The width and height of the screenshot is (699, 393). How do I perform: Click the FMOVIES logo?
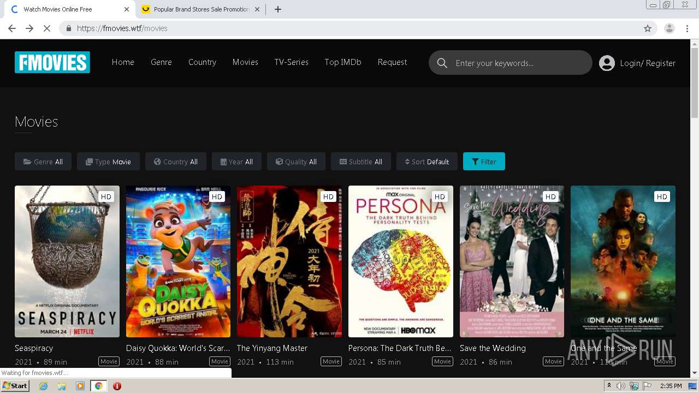click(52, 62)
